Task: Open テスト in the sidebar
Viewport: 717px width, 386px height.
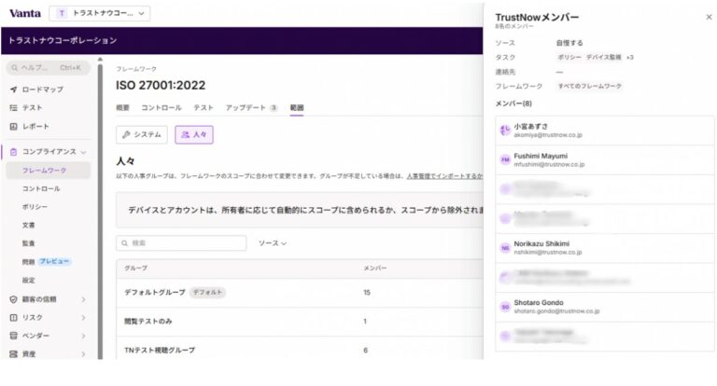Action: (32, 108)
